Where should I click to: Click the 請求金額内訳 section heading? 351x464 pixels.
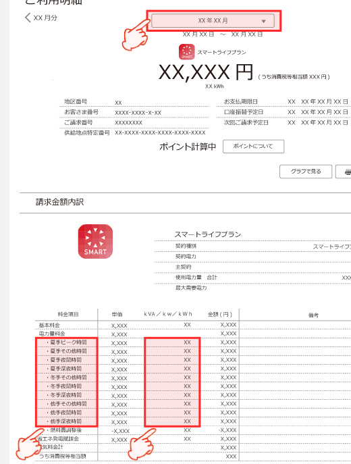pyautogui.click(x=59, y=202)
